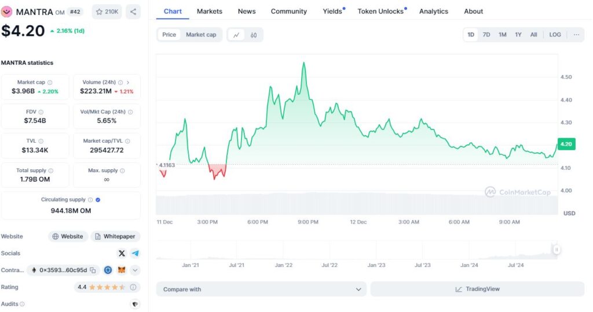
Task: Copy the contract address 0x3593...60c95d
Action: (93, 270)
